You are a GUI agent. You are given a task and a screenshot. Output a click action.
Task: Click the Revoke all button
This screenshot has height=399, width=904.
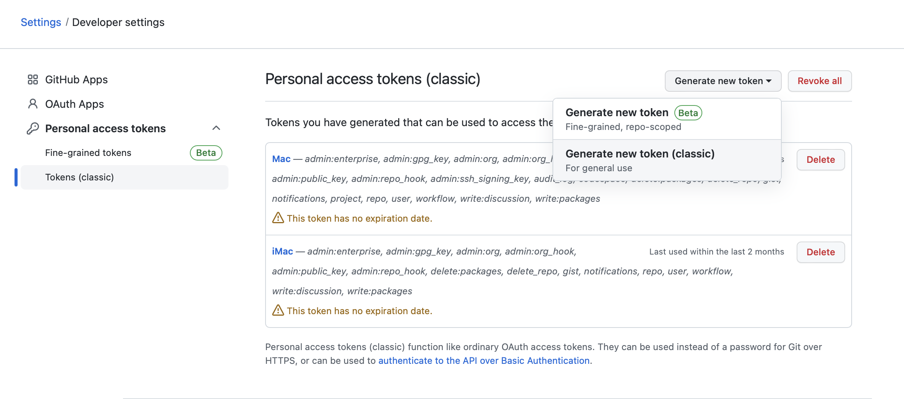coord(820,81)
